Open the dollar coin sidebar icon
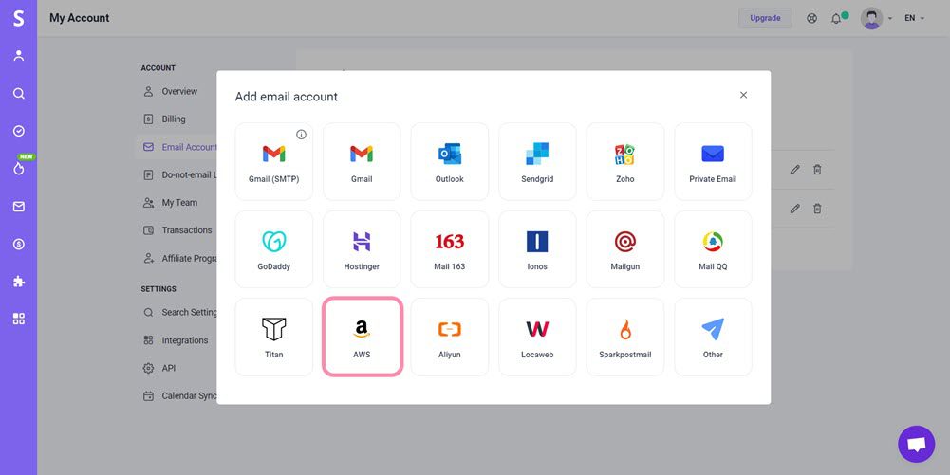 pyautogui.click(x=19, y=244)
